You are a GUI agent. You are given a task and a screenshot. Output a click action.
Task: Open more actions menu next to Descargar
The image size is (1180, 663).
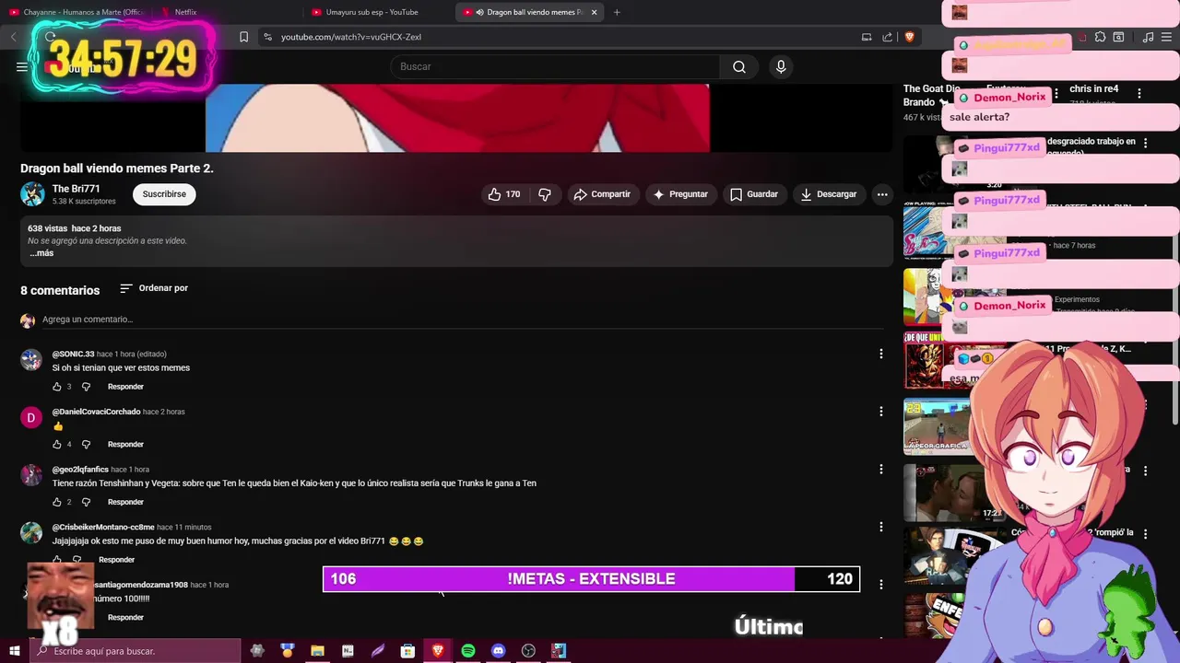coord(882,194)
